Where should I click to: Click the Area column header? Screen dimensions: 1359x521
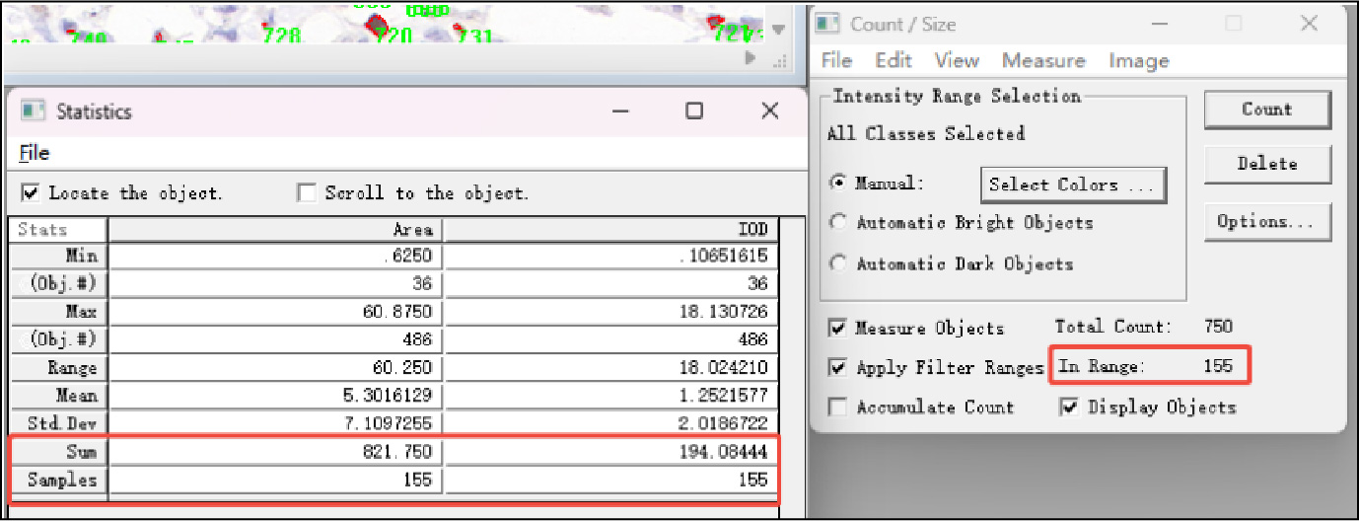[276, 230]
